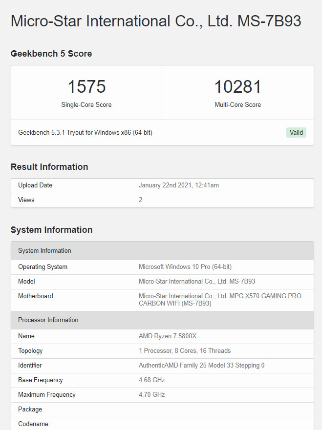
Task: Select the 'AMD Ryzen 7 5800X' value
Action: click(x=168, y=336)
